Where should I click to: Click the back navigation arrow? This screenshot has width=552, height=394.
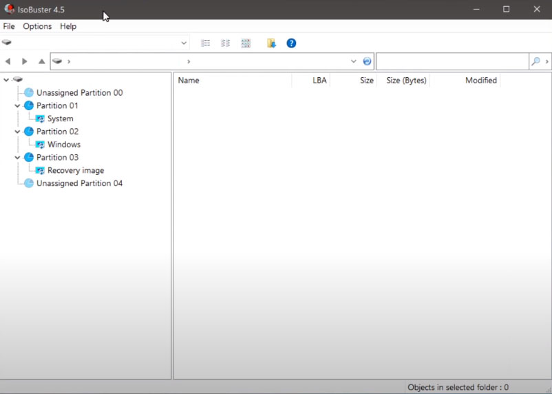(x=8, y=61)
